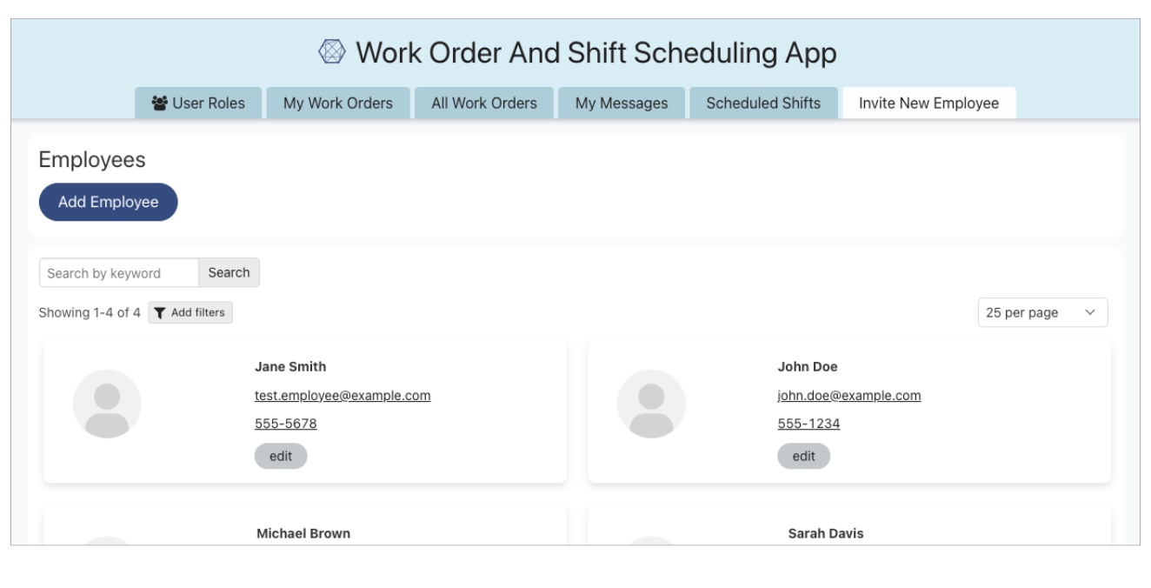Open the Scheduled Shifts tab
The image size is (1151, 588).
pyautogui.click(x=763, y=103)
